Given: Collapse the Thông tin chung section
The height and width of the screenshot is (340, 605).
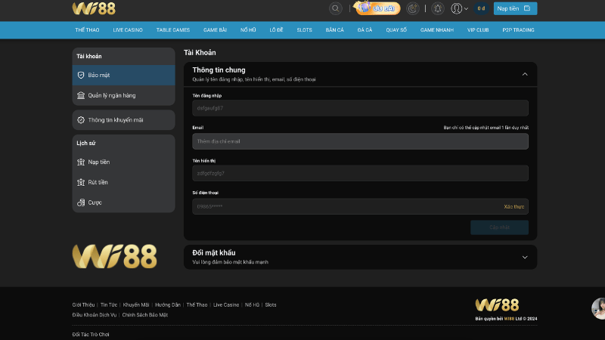Looking at the screenshot, I should coord(525,74).
